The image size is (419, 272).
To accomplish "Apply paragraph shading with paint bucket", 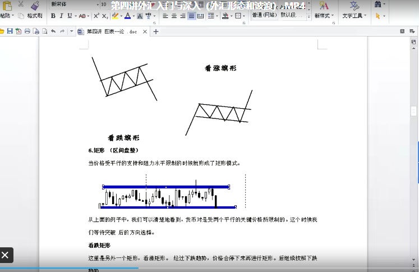I will click(225, 16).
